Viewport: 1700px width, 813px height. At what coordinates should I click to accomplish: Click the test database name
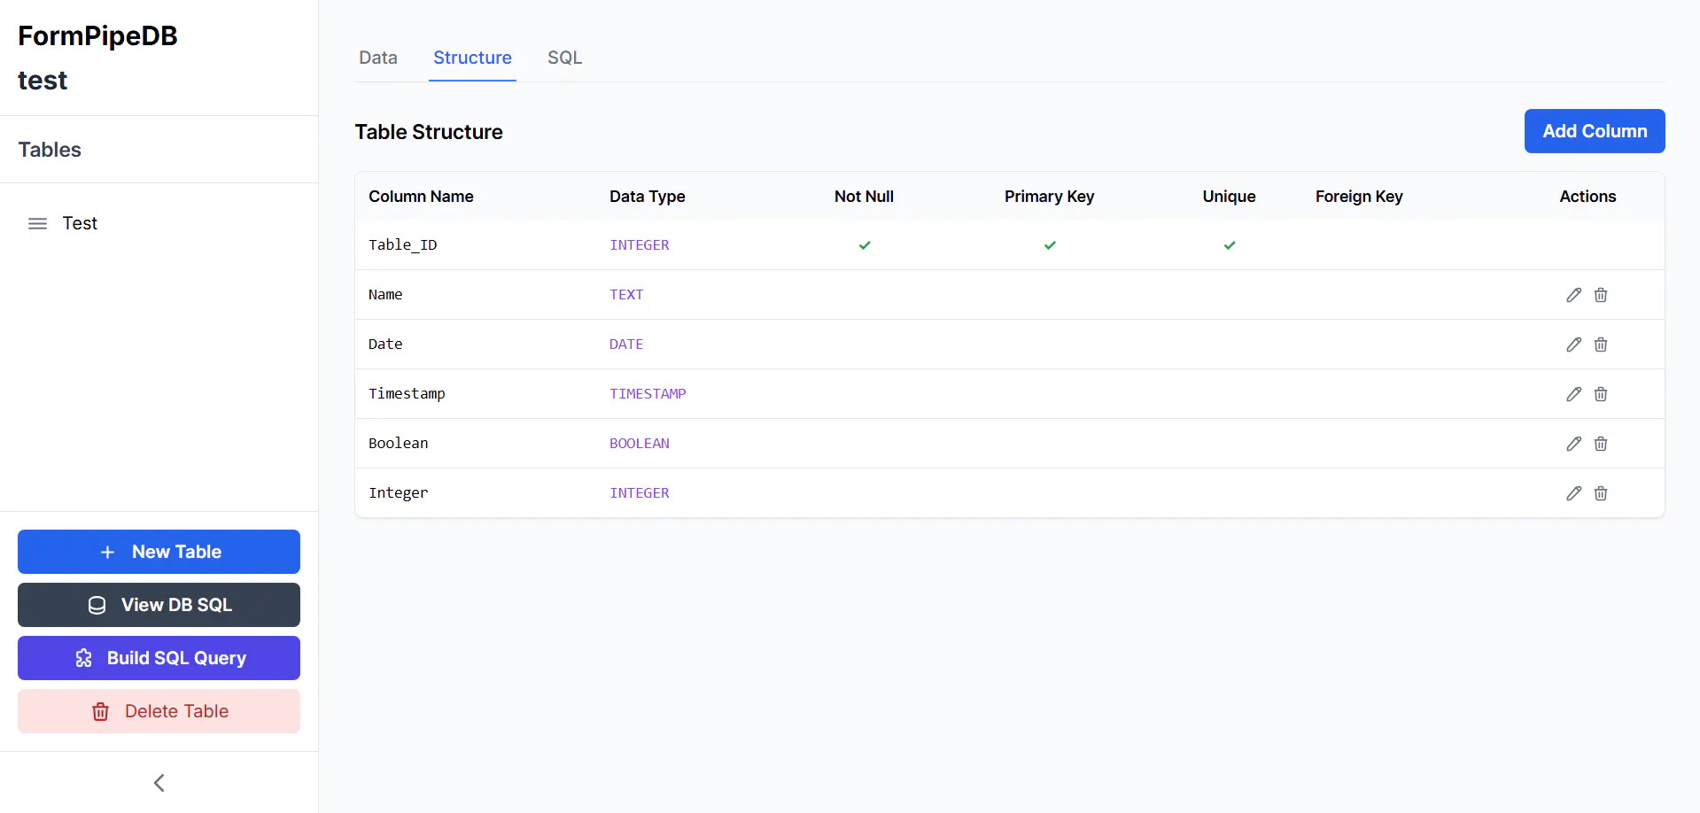point(43,81)
